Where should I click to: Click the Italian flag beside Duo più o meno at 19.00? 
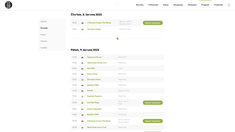(x=82, y=29)
